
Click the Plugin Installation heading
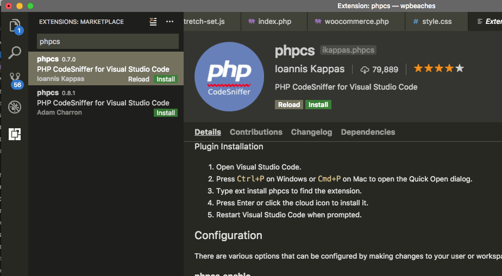point(229,147)
